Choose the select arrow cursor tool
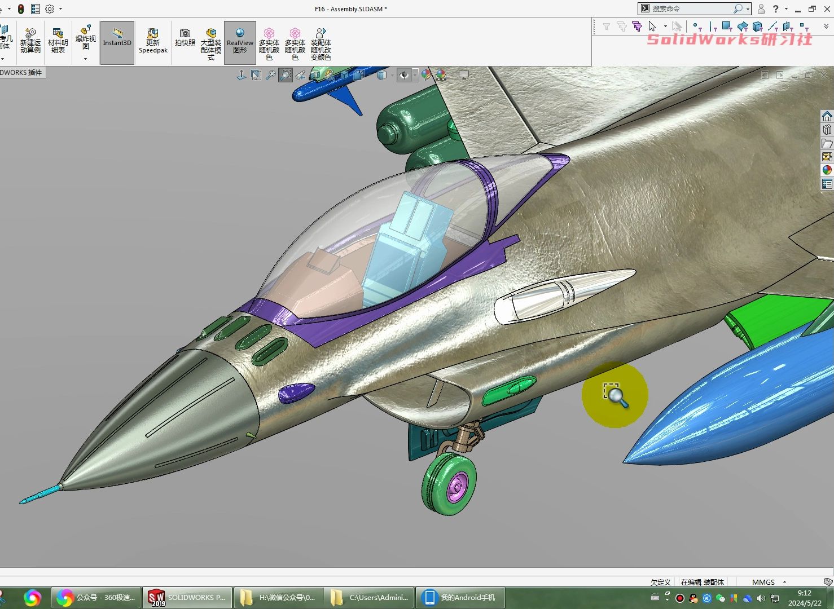This screenshot has width=834, height=609. click(x=652, y=27)
